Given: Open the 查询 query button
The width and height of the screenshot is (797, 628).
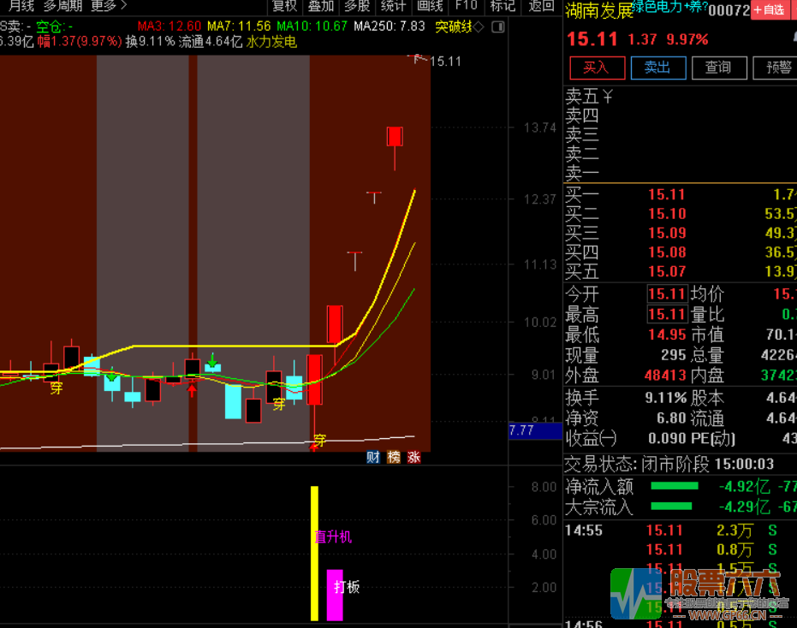Looking at the screenshot, I should coord(717,68).
